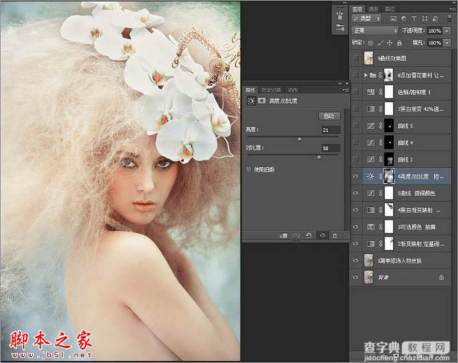Enable the use legacy checkbox
458x363 pixels.
point(248,169)
